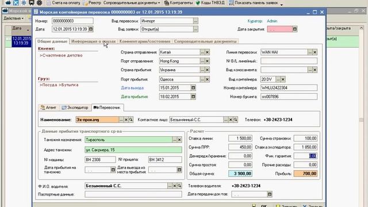Click into the Ставка линии amount field
Image resolution: width=368 pixels, height=207 pixels.
tap(240, 138)
